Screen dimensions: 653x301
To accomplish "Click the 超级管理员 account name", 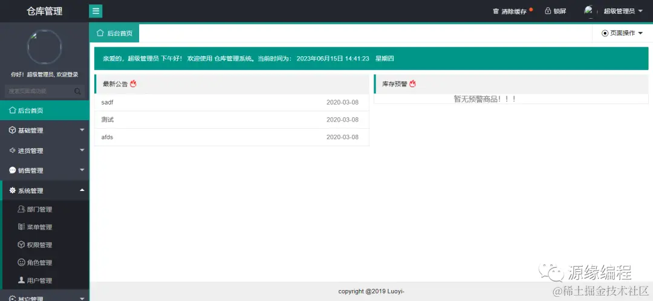I will coord(619,11).
